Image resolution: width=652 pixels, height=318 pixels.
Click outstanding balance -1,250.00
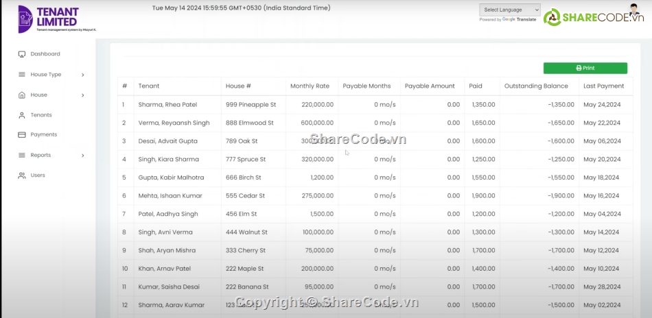tap(561, 160)
